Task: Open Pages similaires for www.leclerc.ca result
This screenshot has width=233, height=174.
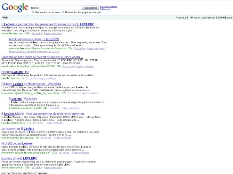Action: [47, 78]
